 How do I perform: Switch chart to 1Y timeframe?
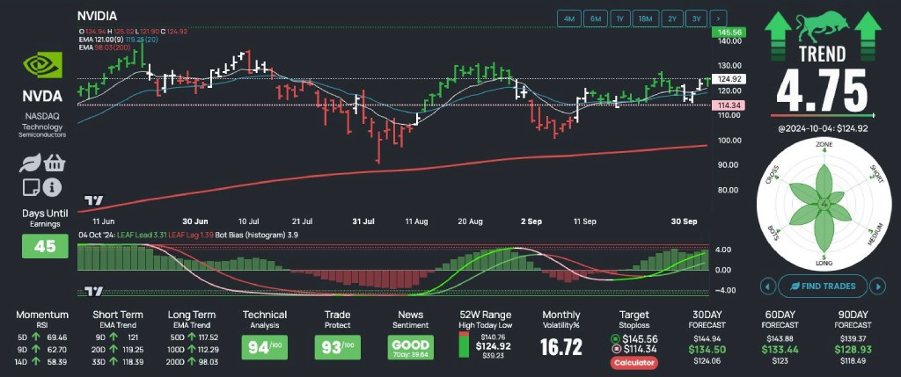click(x=620, y=18)
